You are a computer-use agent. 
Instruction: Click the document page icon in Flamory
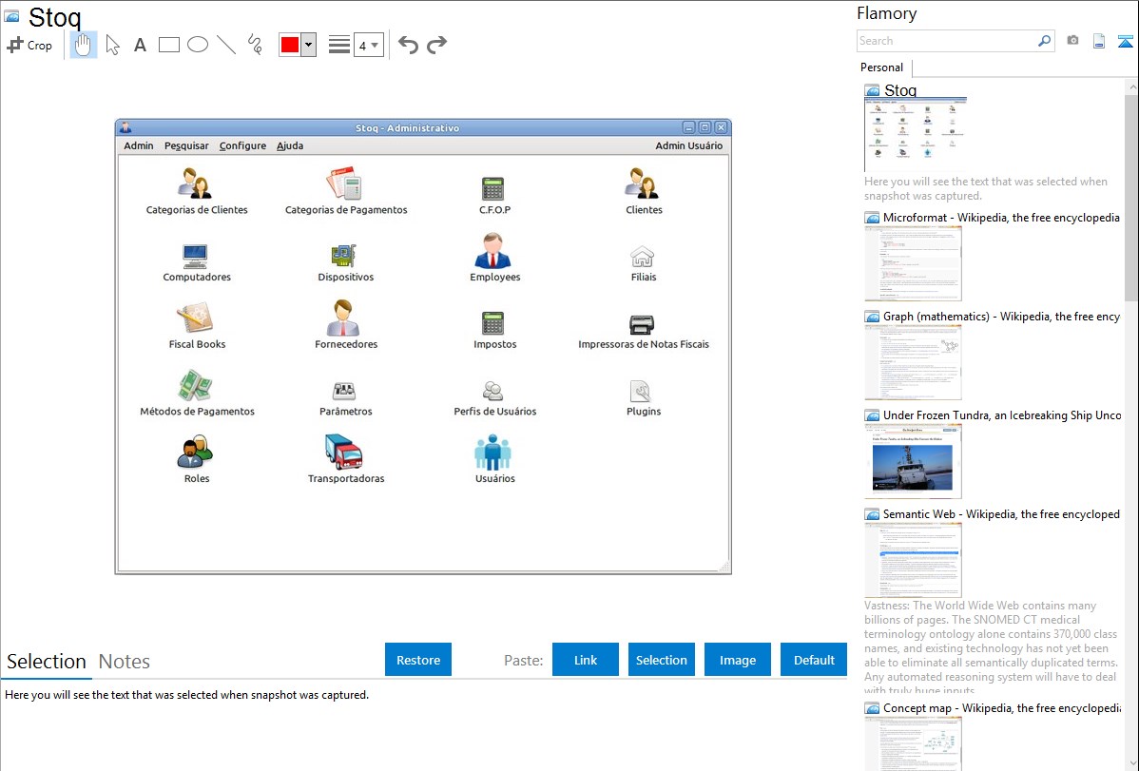pyautogui.click(x=1099, y=41)
